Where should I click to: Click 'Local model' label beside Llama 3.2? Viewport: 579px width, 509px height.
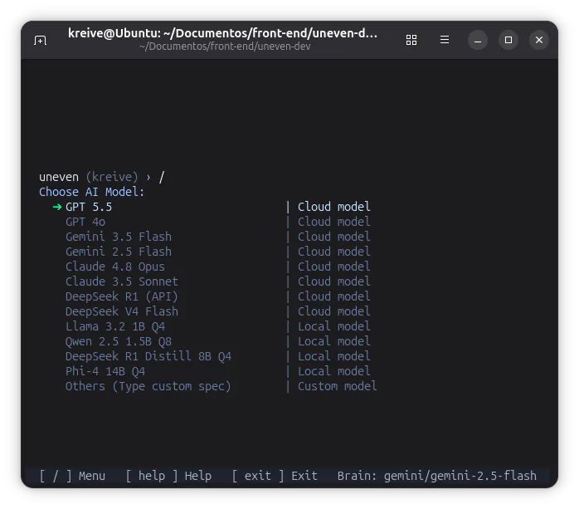333,326
